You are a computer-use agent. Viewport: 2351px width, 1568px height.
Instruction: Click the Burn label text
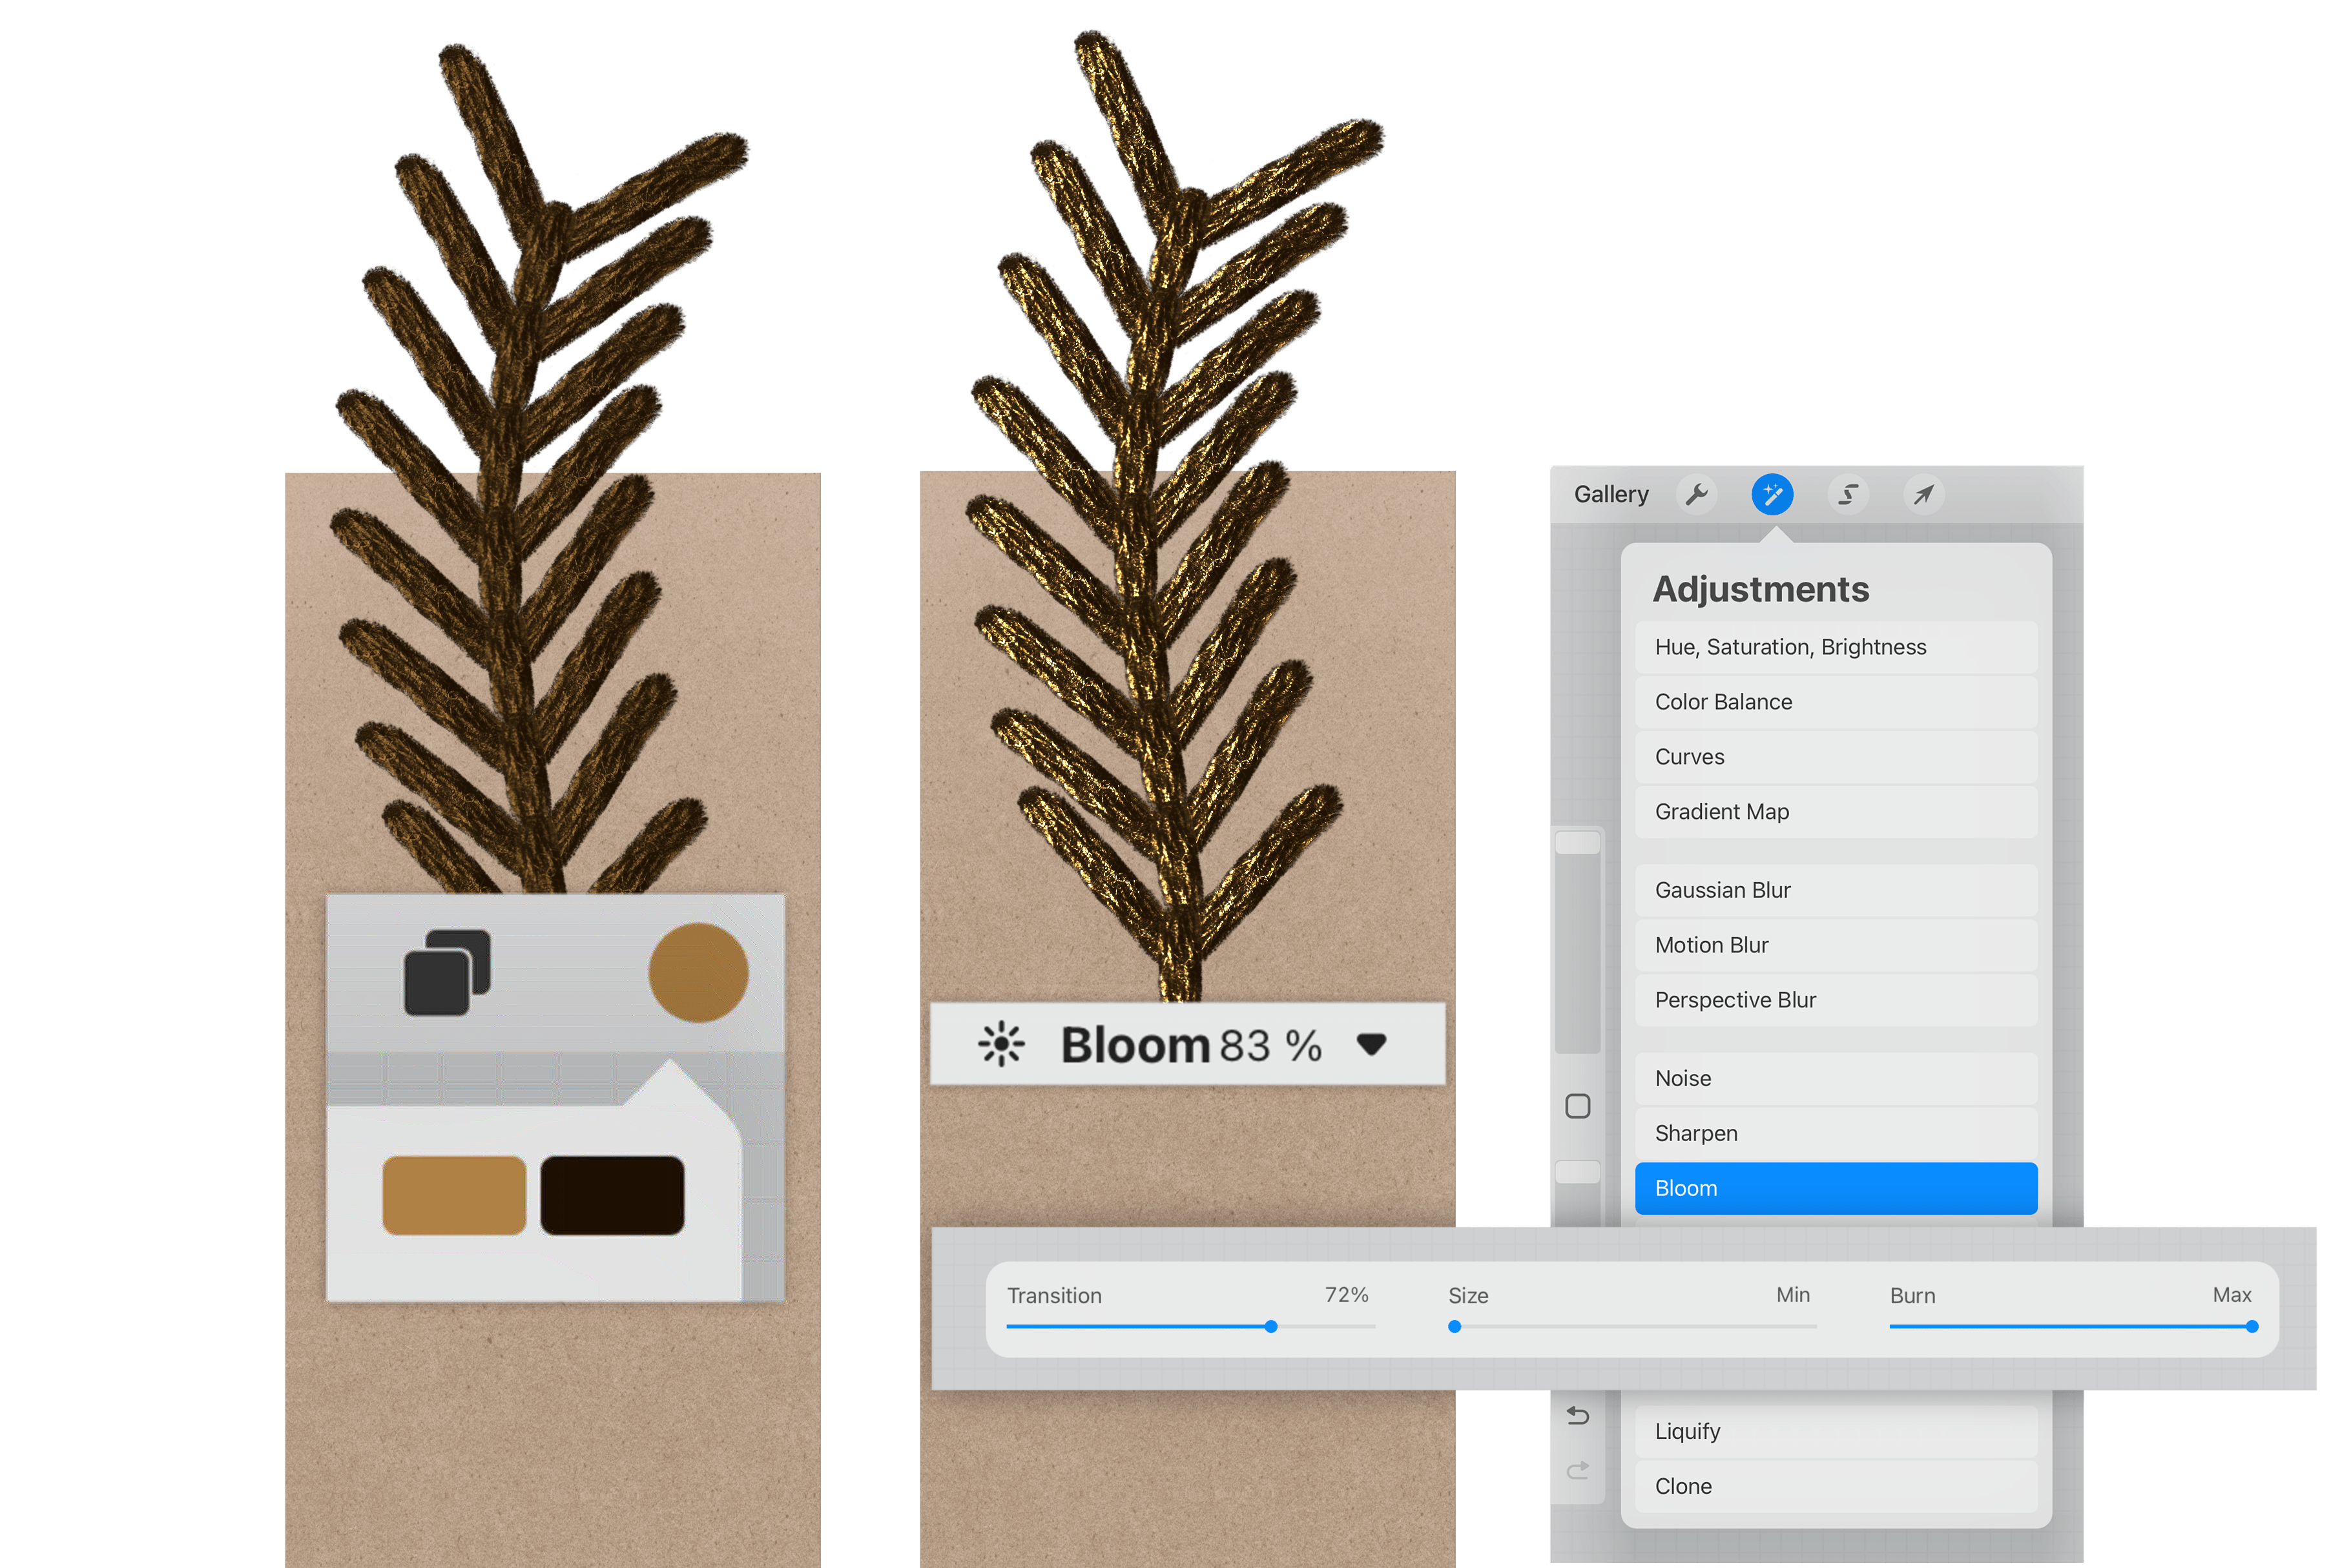click(x=1912, y=1295)
